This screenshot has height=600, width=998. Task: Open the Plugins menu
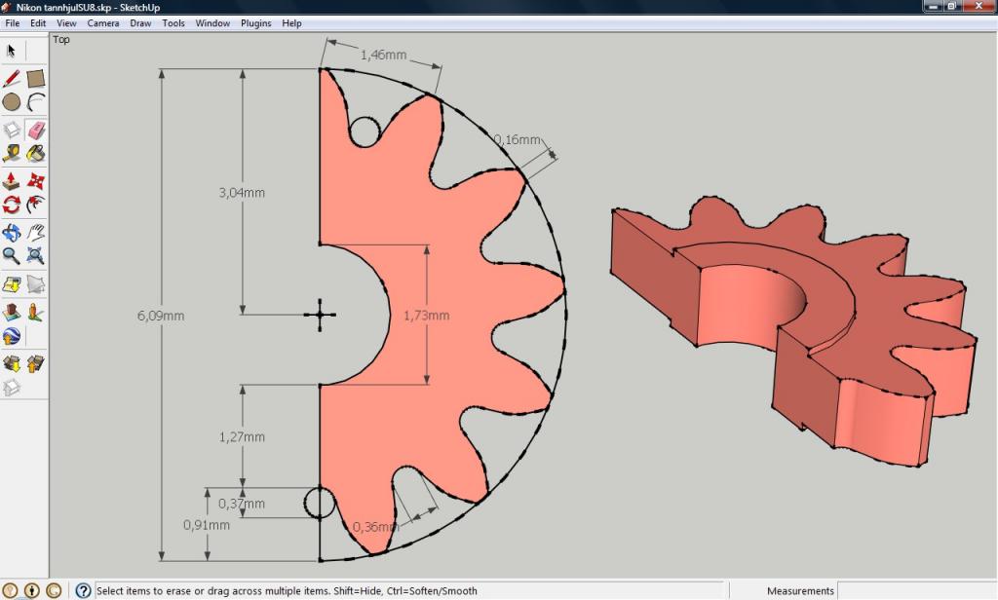tap(256, 23)
